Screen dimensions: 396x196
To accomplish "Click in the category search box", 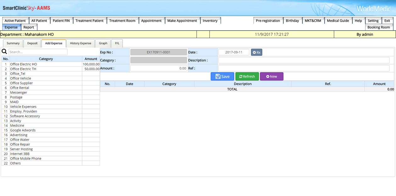I will 38,52.
